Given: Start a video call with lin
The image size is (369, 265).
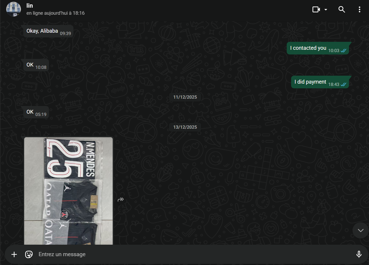Looking at the screenshot, I should 316,9.
